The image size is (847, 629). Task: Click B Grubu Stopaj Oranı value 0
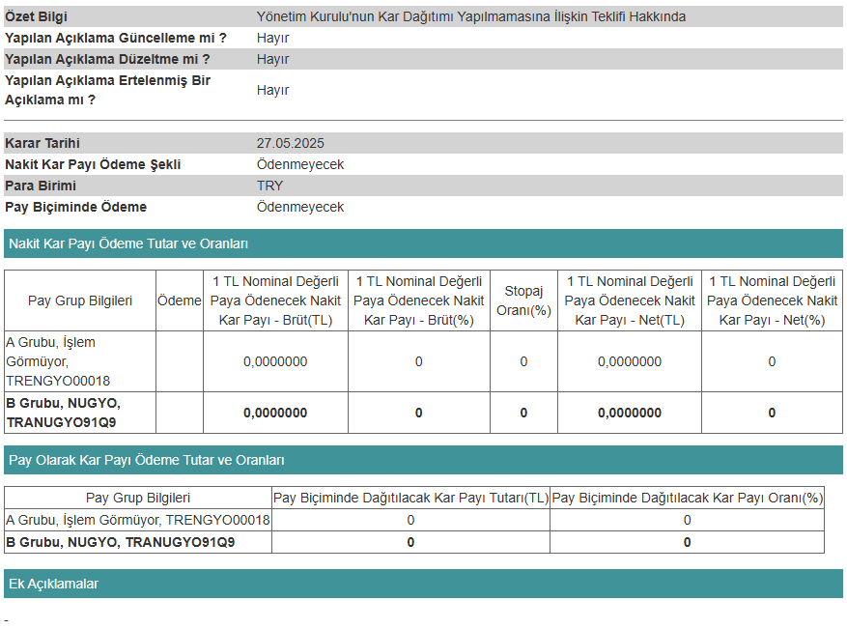click(523, 413)
